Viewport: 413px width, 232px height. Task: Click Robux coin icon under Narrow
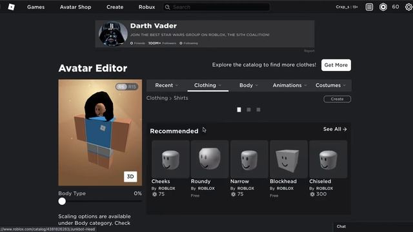(x=233, y=194)
